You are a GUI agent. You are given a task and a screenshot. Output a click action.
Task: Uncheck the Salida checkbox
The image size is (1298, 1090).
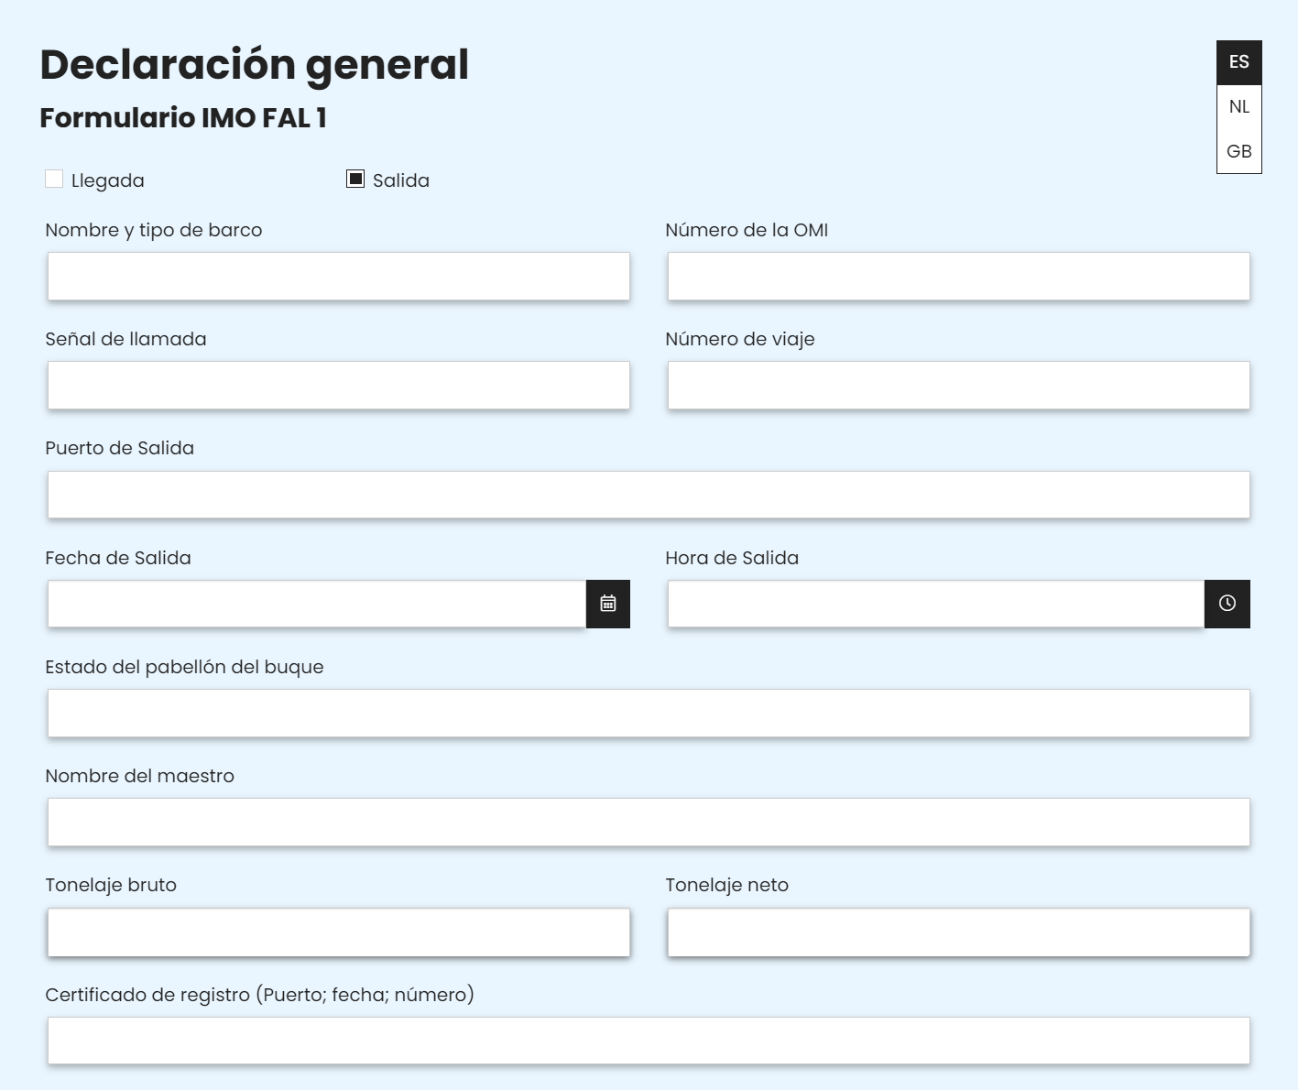[355, 180]
